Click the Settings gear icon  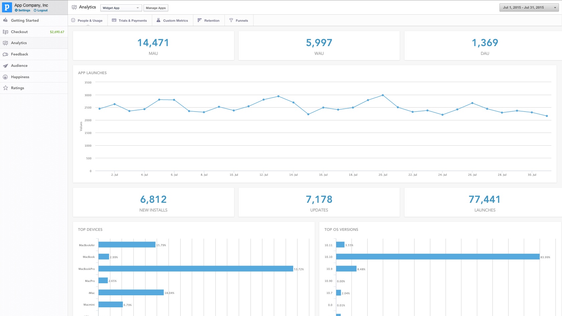coord(16,10)
